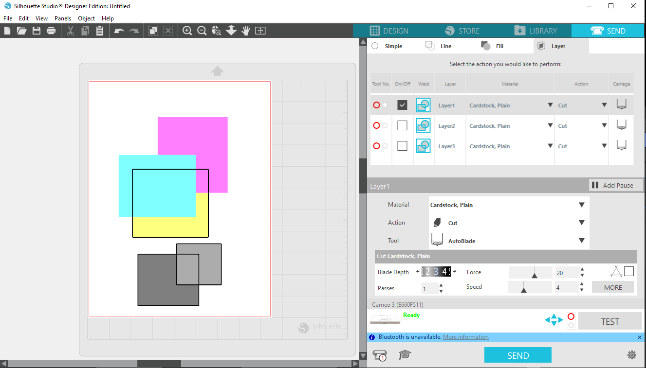Uncheck the Layer1 On/Off checkbox

(x=402, y=105)
